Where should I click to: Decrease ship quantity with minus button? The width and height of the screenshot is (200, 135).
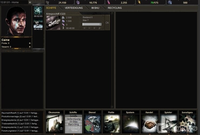[89, 28]
